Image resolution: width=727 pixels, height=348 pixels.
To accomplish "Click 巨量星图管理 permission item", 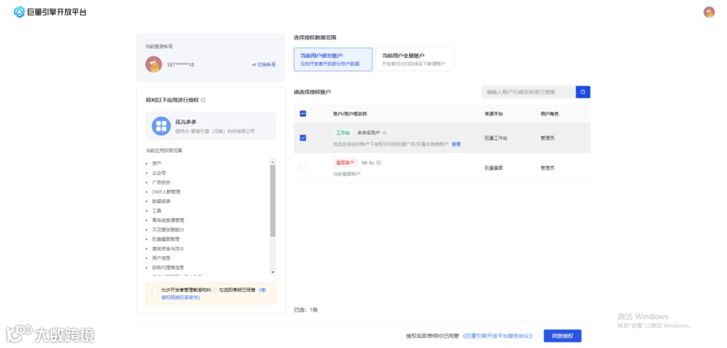I will [x=166, y=239].
